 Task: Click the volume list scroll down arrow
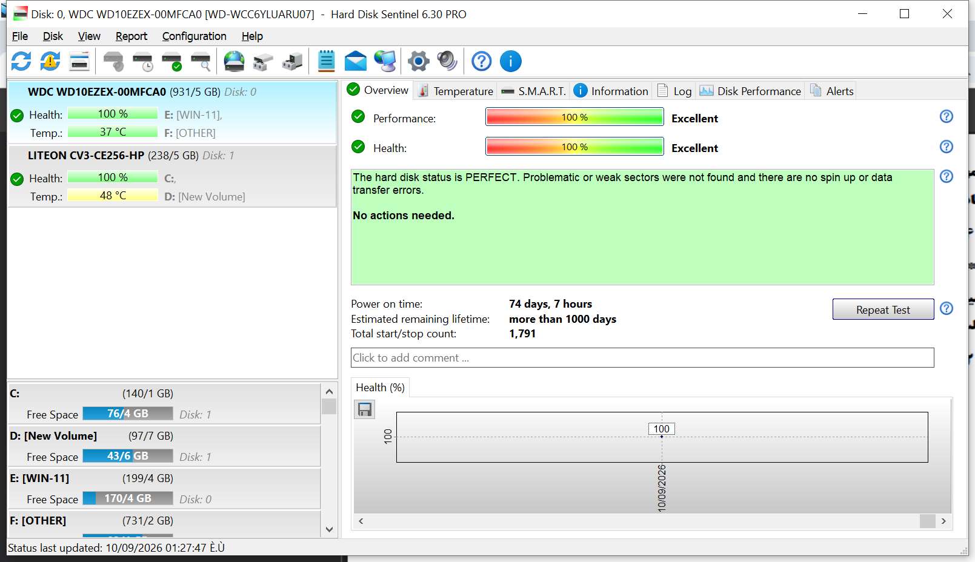tap(329, 529)
